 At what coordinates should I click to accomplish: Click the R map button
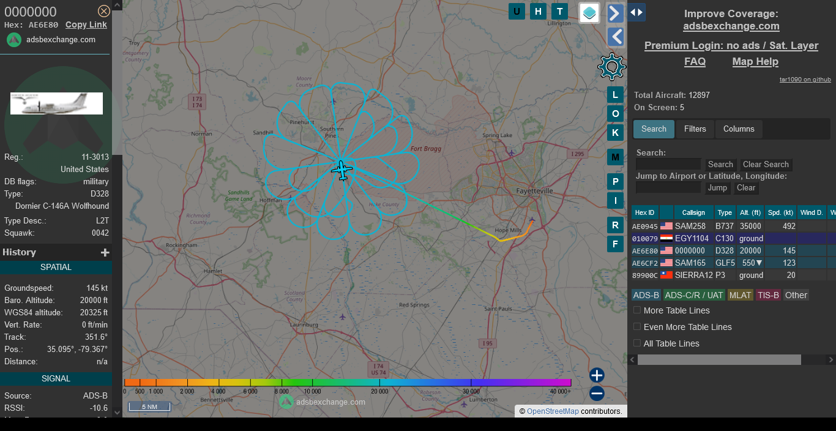click(x=615, y=225)
